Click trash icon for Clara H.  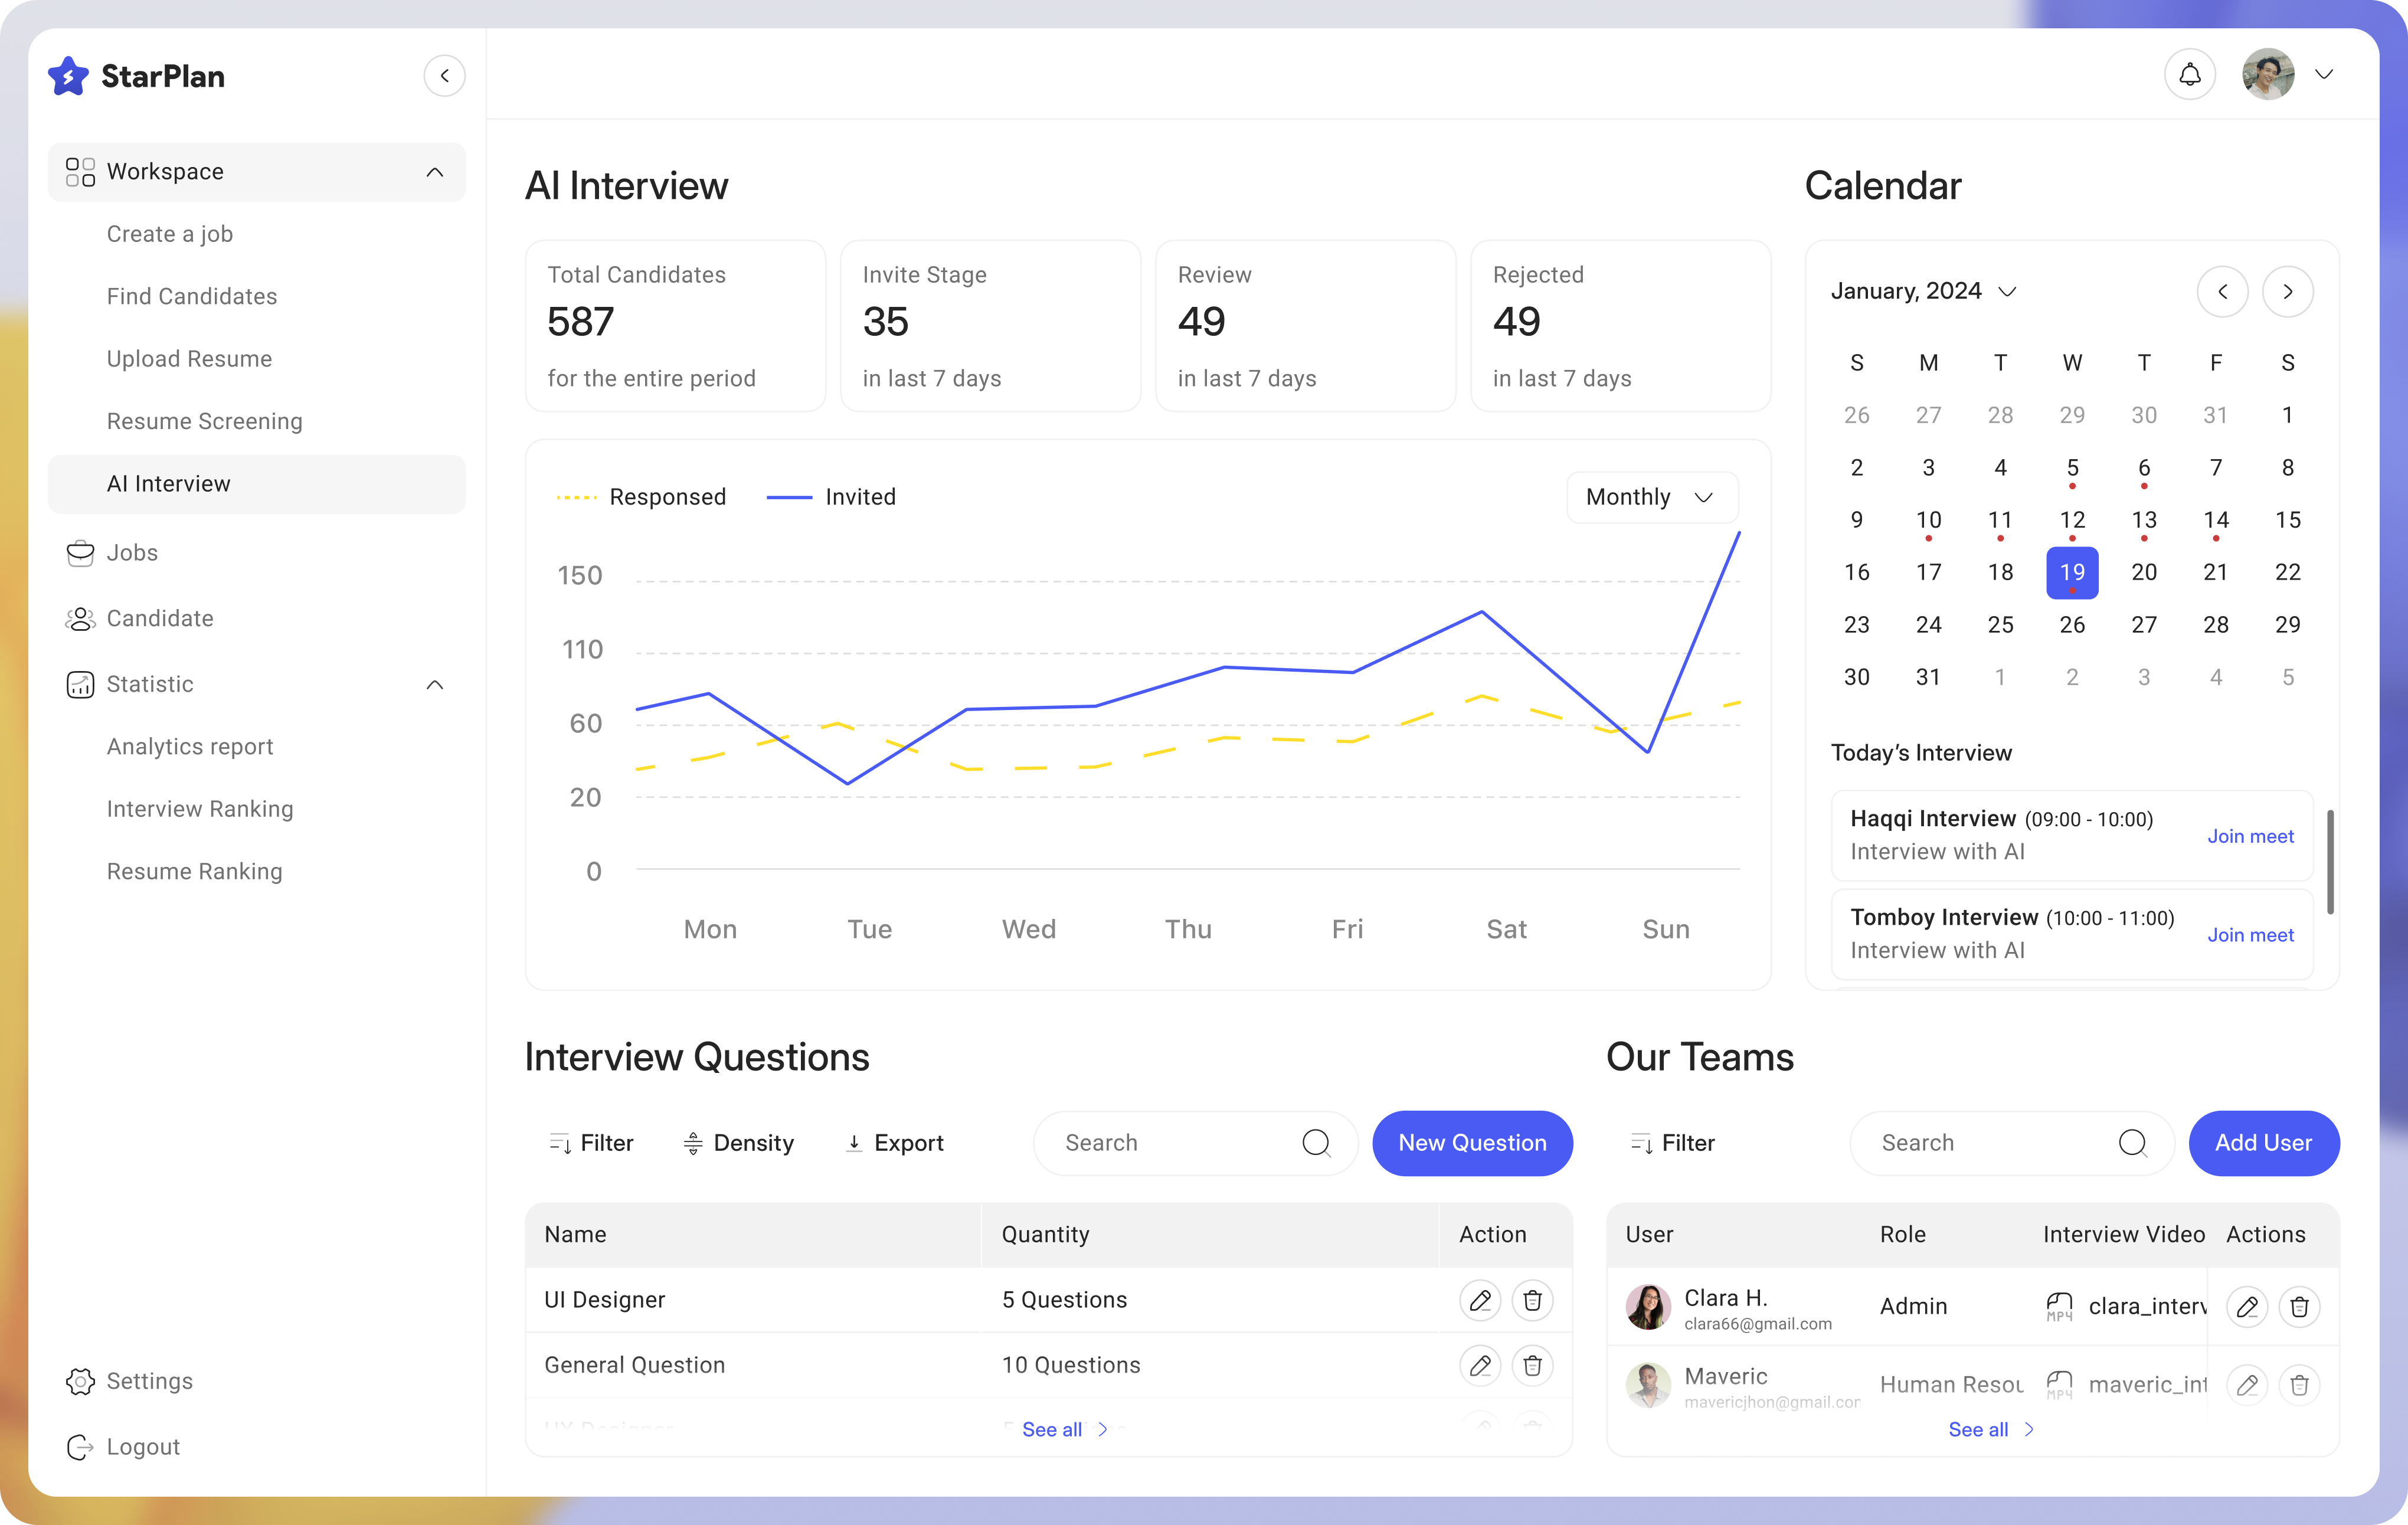coord(2299,1306)
